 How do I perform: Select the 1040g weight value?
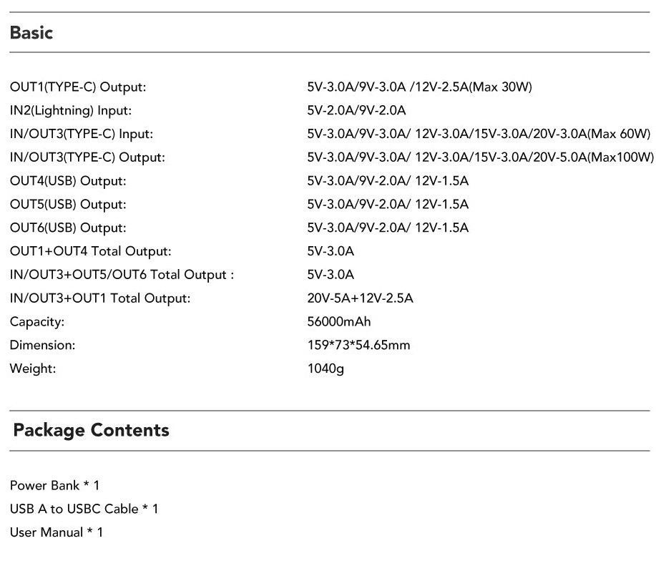click(x=325, y=369)
